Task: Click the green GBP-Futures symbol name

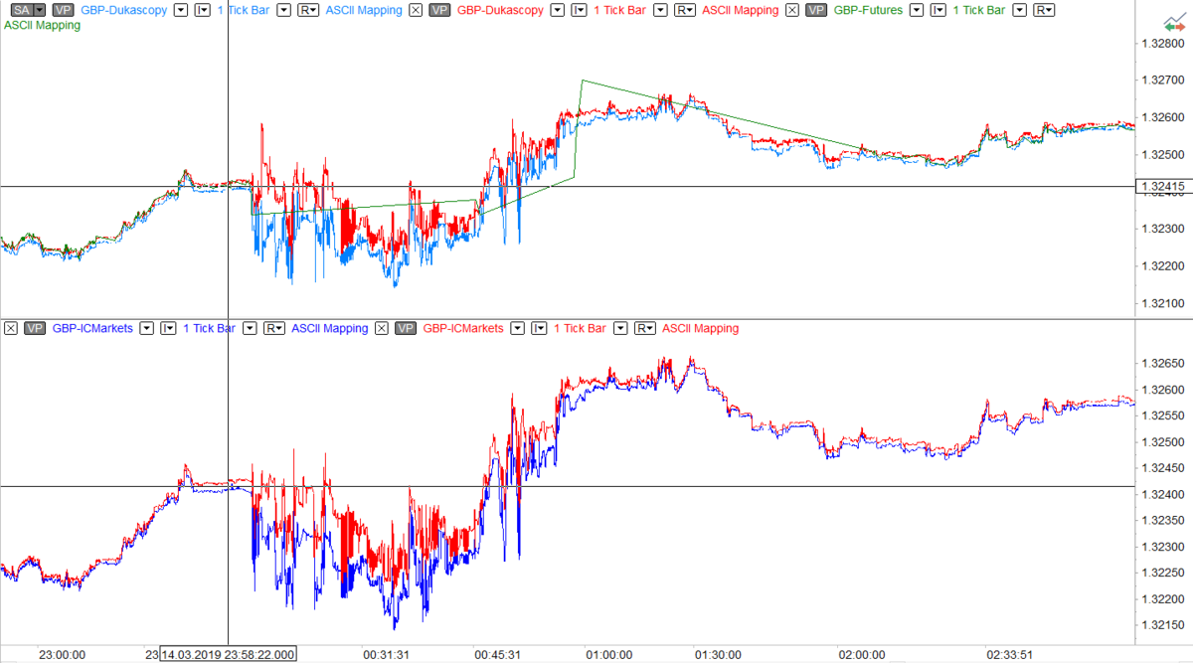Action: point(868,10)
